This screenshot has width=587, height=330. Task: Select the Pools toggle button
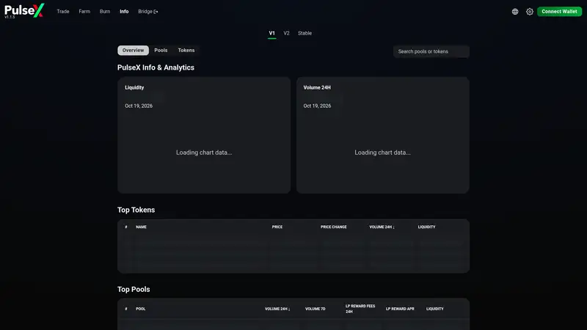click(x=161, y=50)
